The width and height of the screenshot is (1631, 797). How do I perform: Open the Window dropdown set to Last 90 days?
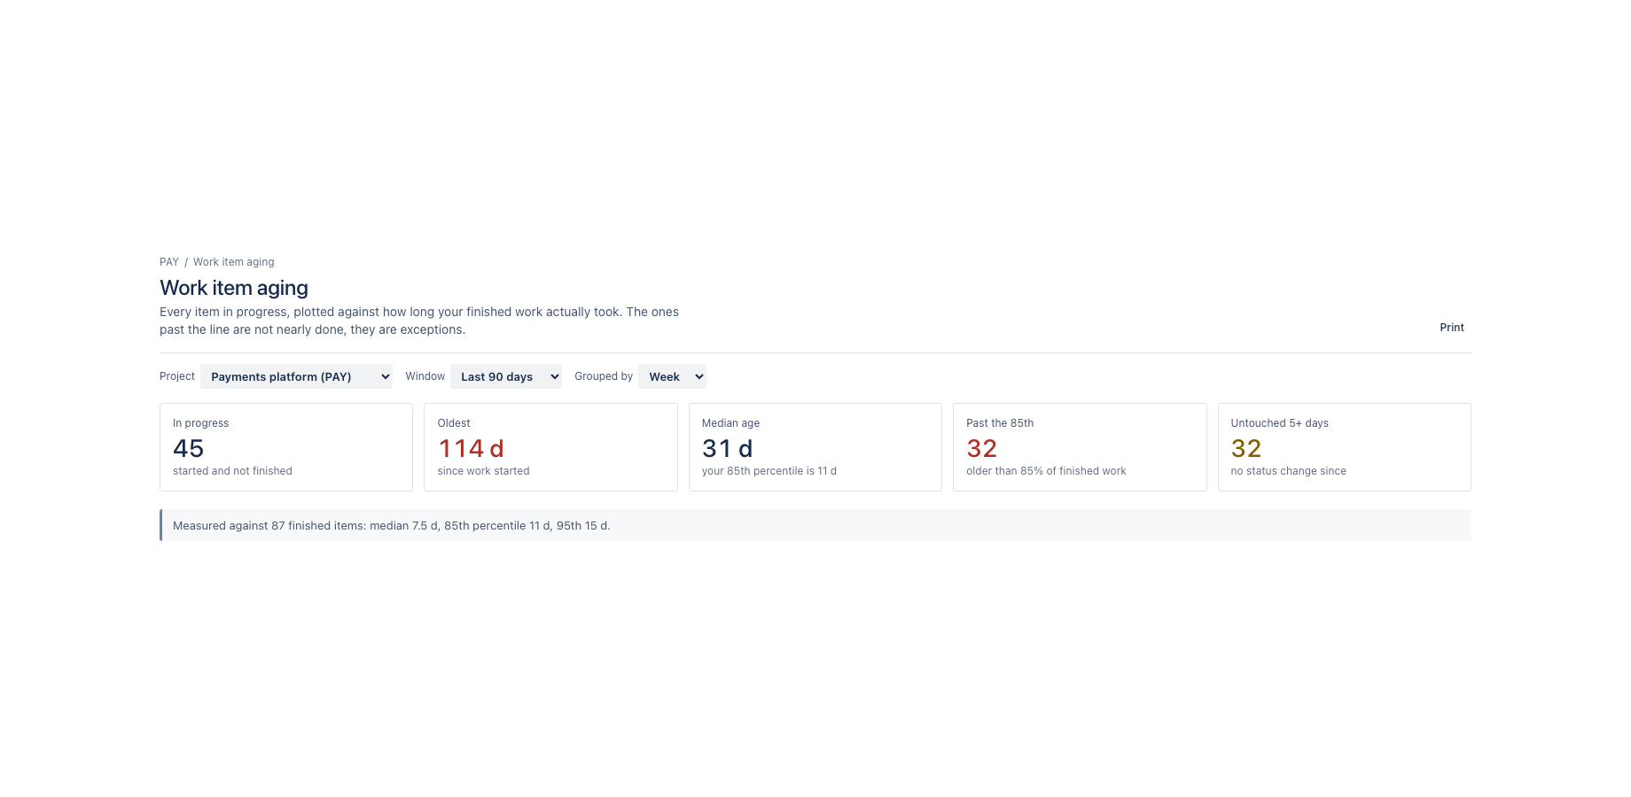[505, 376]
